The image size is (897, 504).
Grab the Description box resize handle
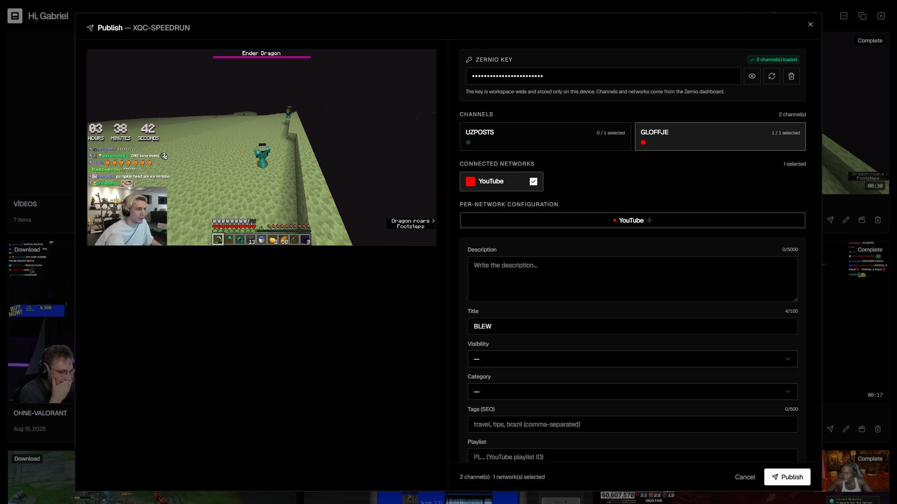[x=795, y=299]
